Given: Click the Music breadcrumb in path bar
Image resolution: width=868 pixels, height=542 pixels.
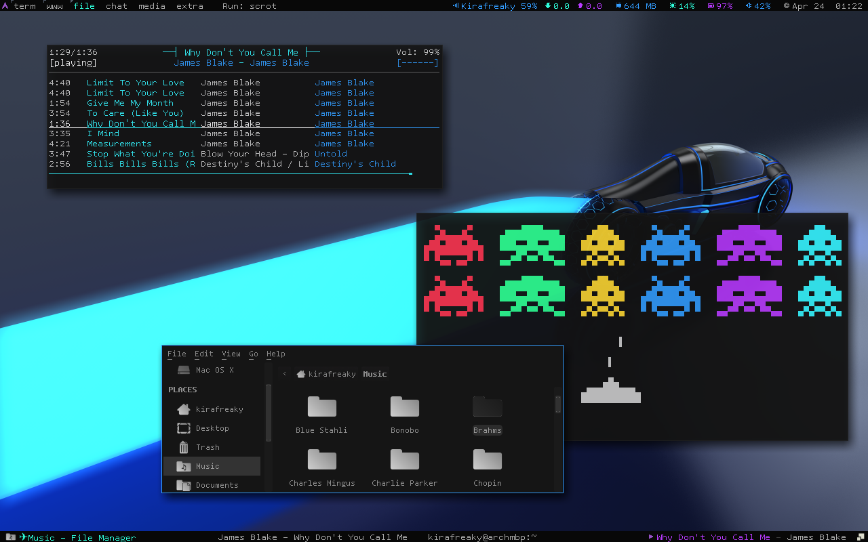Looking at the screenshot, I should pyautogui.click(x=375, y=374).
